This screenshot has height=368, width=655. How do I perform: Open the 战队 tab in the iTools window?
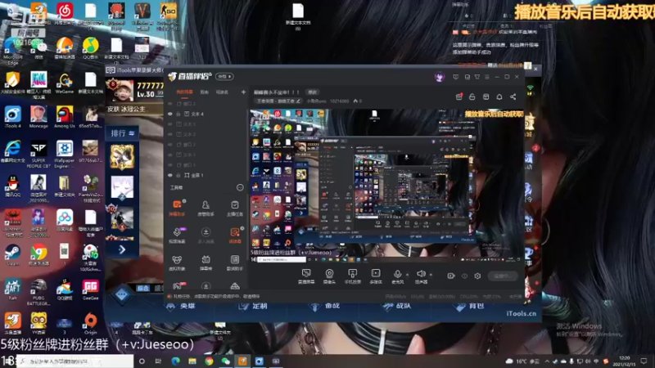(397, 306)
